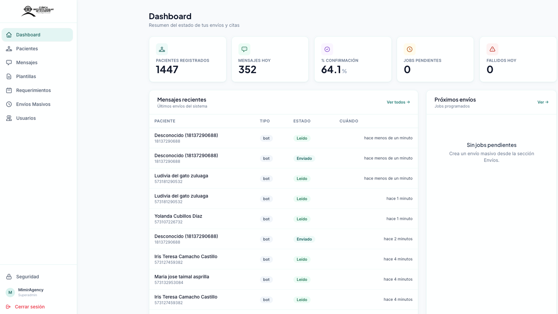The width and height of the screenshot is (558, 314).
Task: Click the Fallidos Hoy warning triangle icon
Action: tap(492, 49)
